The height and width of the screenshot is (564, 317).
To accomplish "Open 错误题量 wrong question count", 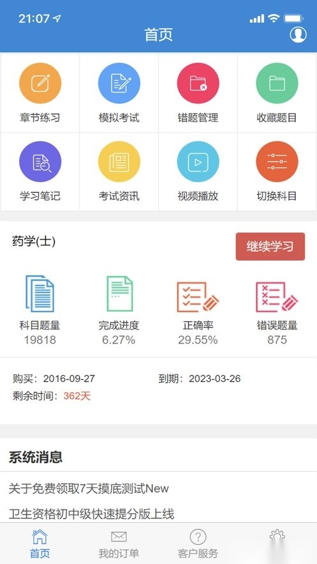I will tap(277, 310).
